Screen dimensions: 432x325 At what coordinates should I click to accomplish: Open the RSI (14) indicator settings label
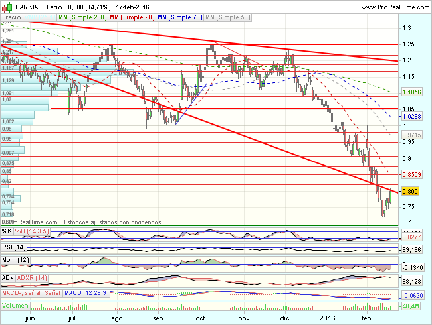13,247
